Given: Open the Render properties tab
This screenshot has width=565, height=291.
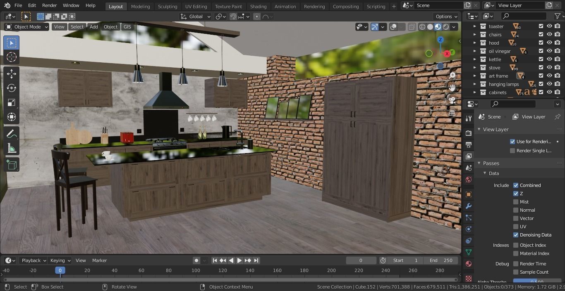Looking at the screenshot, I should tap(469, 133).
